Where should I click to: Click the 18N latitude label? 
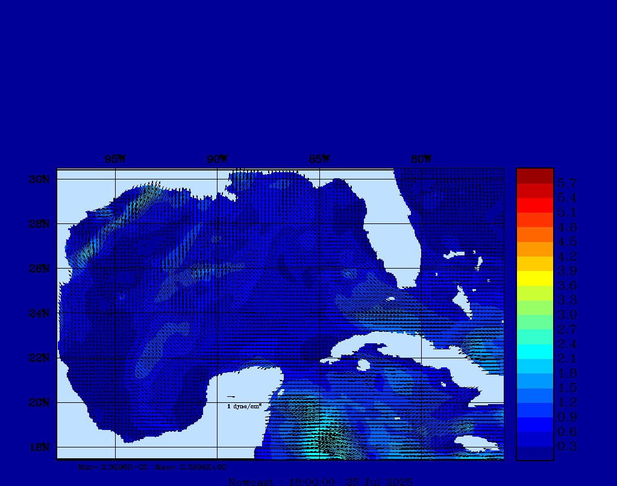39,447
